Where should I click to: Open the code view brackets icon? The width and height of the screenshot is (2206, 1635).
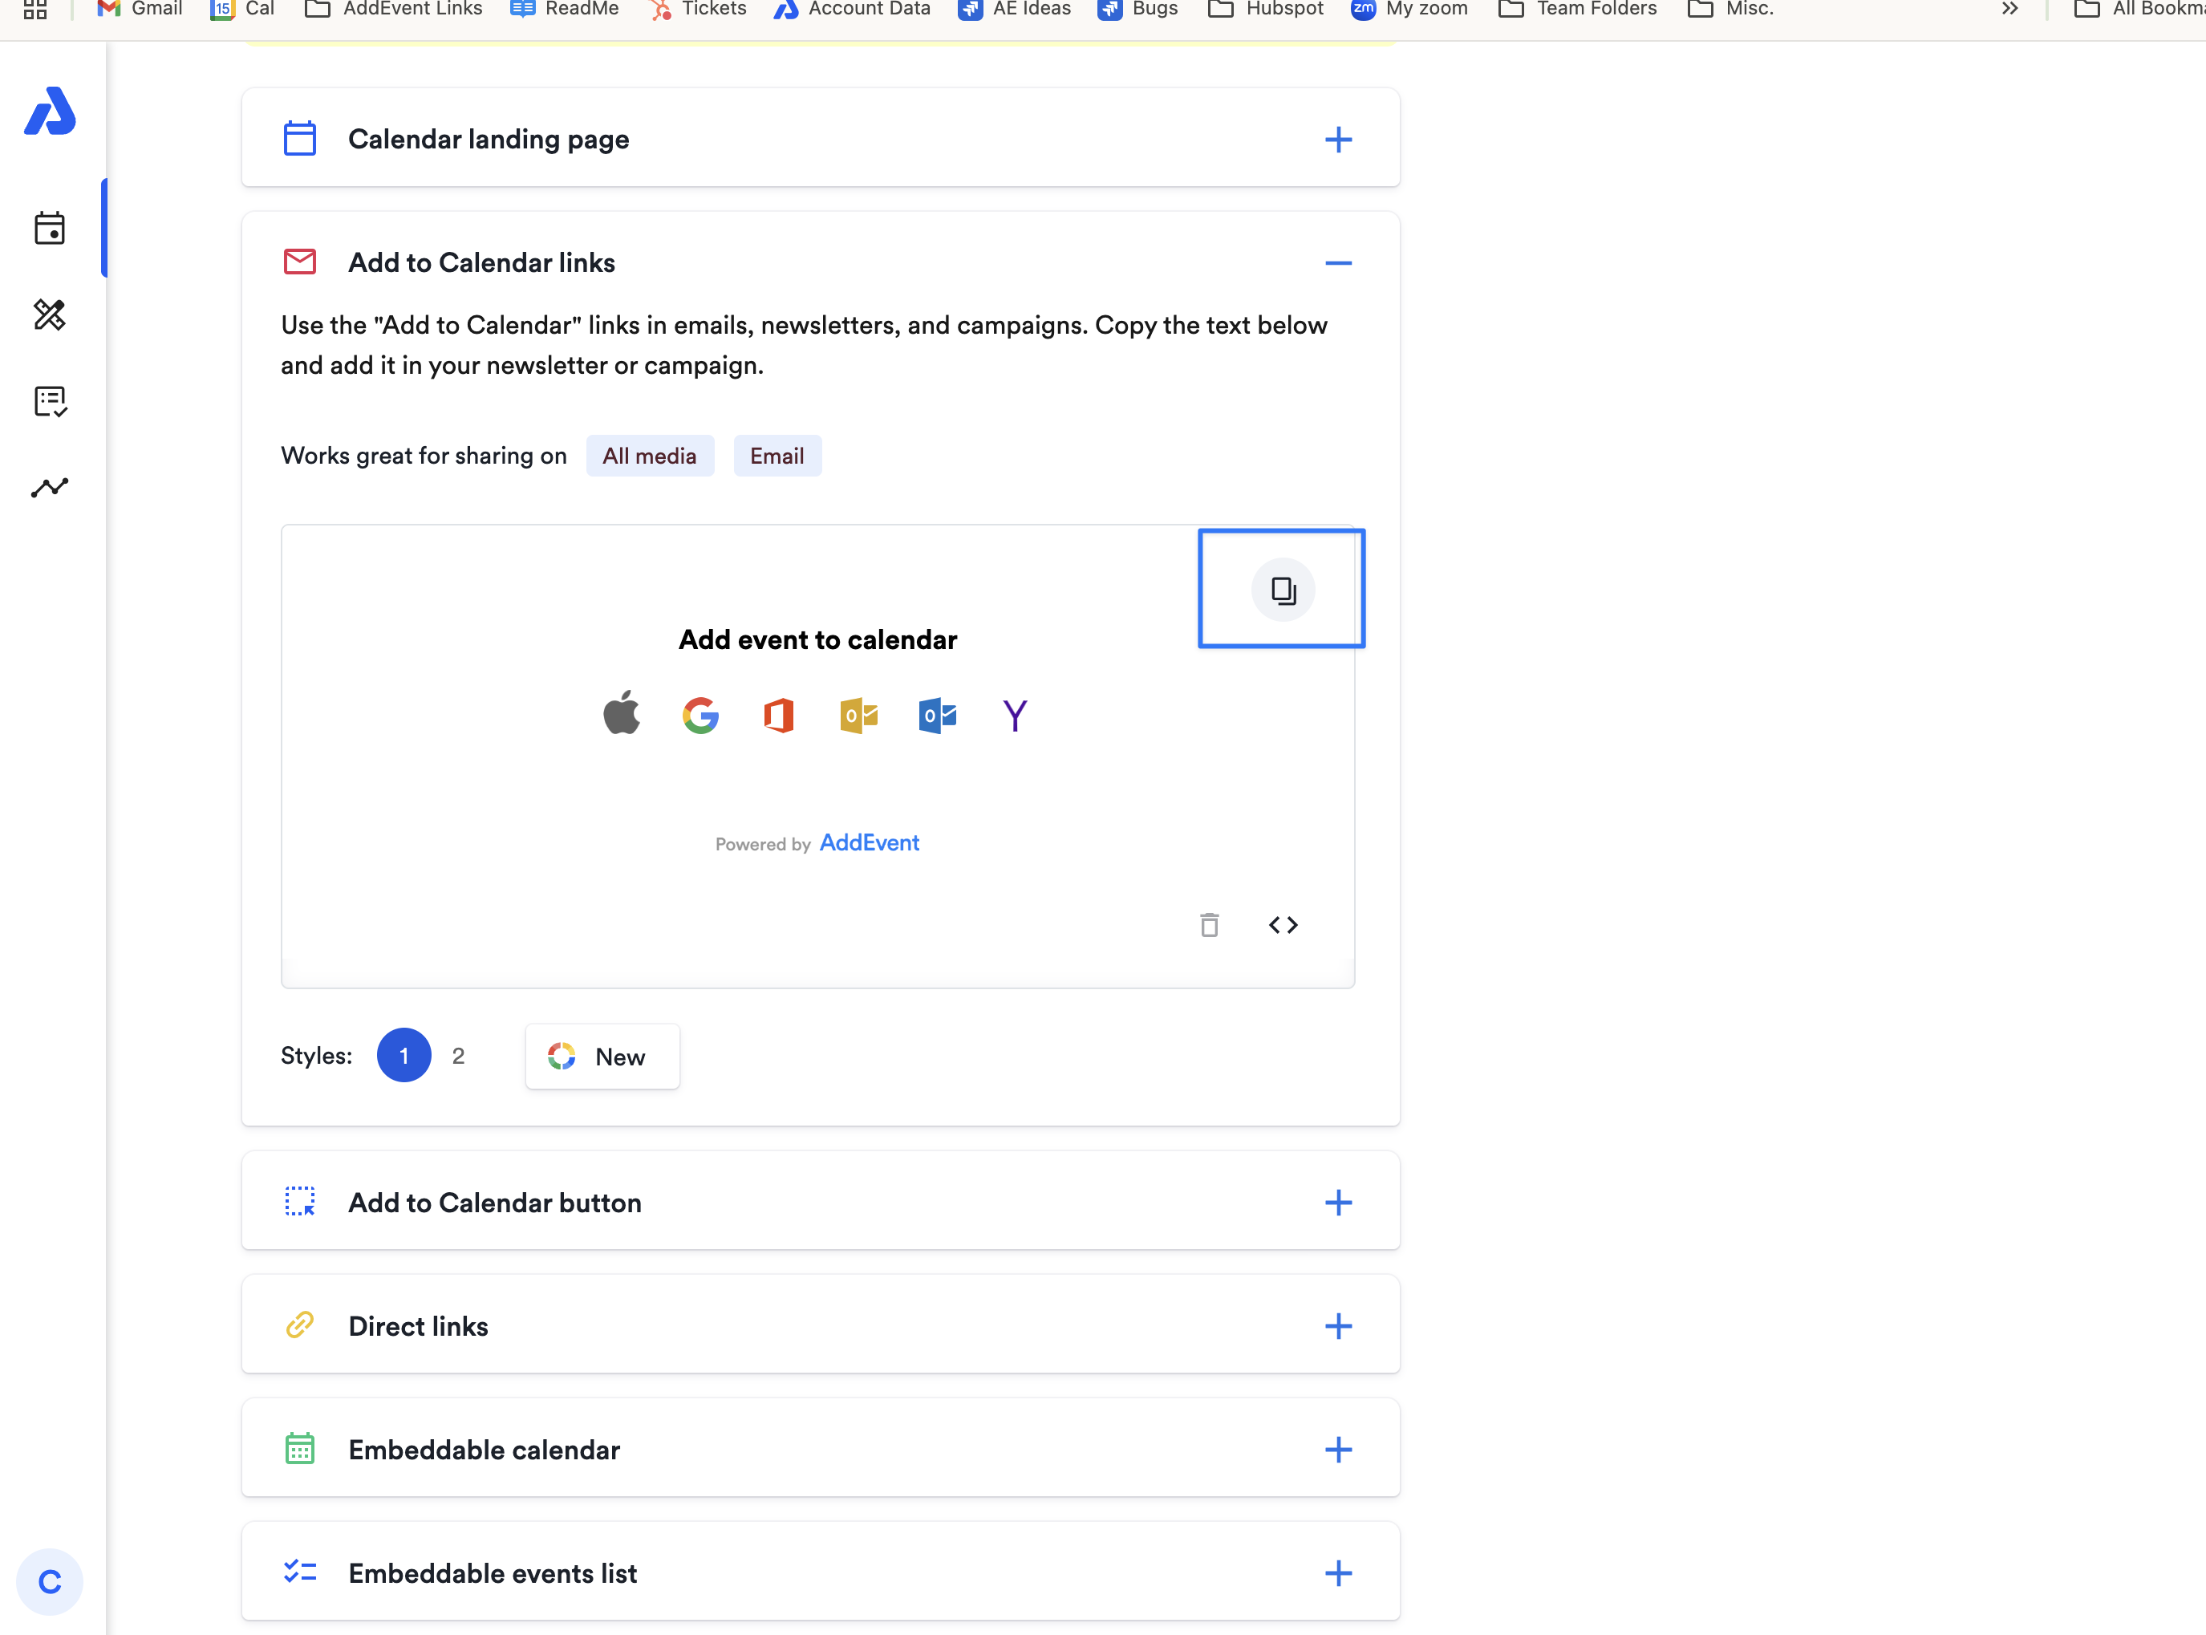point(1283,924)
